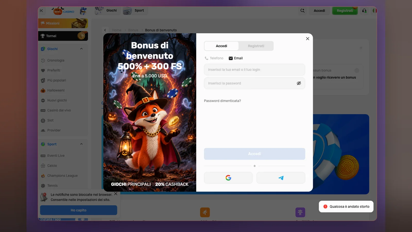Choose Email login method

tap(236, 58)
